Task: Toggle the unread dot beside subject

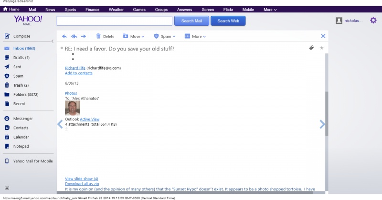Action: coord(62,48)
